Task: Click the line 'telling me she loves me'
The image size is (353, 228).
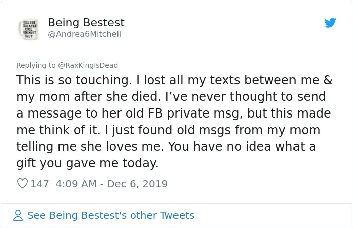Action: tap(166, 147)
